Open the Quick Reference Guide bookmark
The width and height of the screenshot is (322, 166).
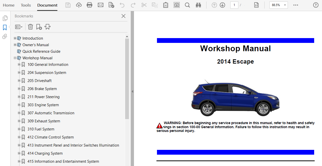(x=41, y=51)
